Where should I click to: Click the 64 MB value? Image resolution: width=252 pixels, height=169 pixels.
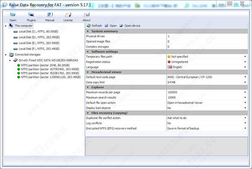tap(171, 82)
